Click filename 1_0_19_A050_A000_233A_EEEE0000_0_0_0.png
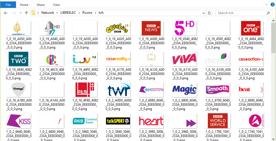 click(19, 43)
